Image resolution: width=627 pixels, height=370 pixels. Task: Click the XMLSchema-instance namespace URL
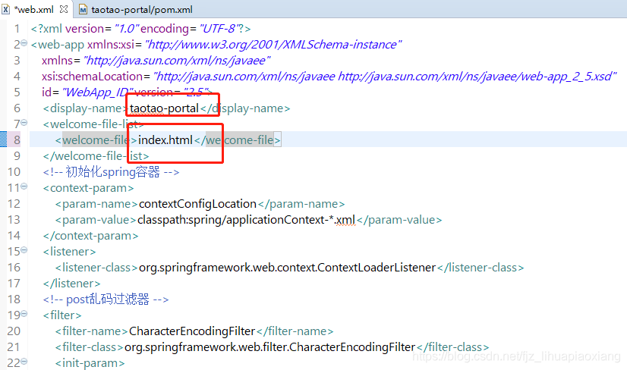(x=273, y=44)
